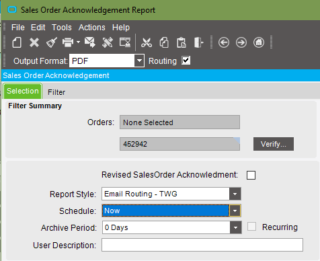Image resolution: width=320 pixels, height=261 pixels.
Task: Click the Cut scissors icon
Action: tap(147, 42)
